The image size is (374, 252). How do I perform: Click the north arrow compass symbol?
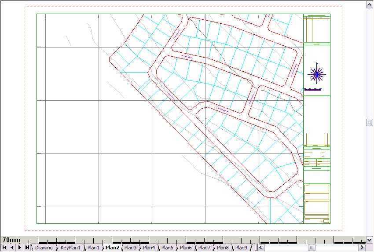click(x=316, y=74)
